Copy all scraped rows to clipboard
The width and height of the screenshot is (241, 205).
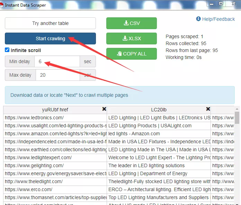pyautogui.click(x=132, y=54)
